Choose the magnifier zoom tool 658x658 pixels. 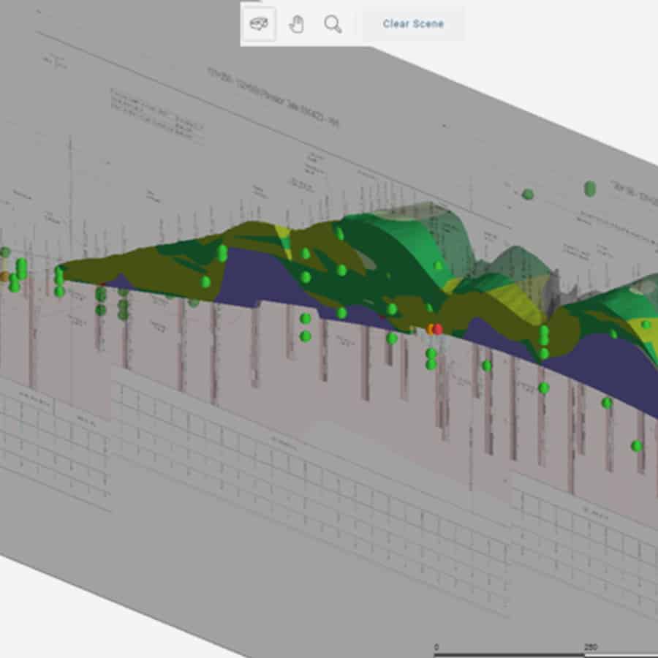coord(333,24)
